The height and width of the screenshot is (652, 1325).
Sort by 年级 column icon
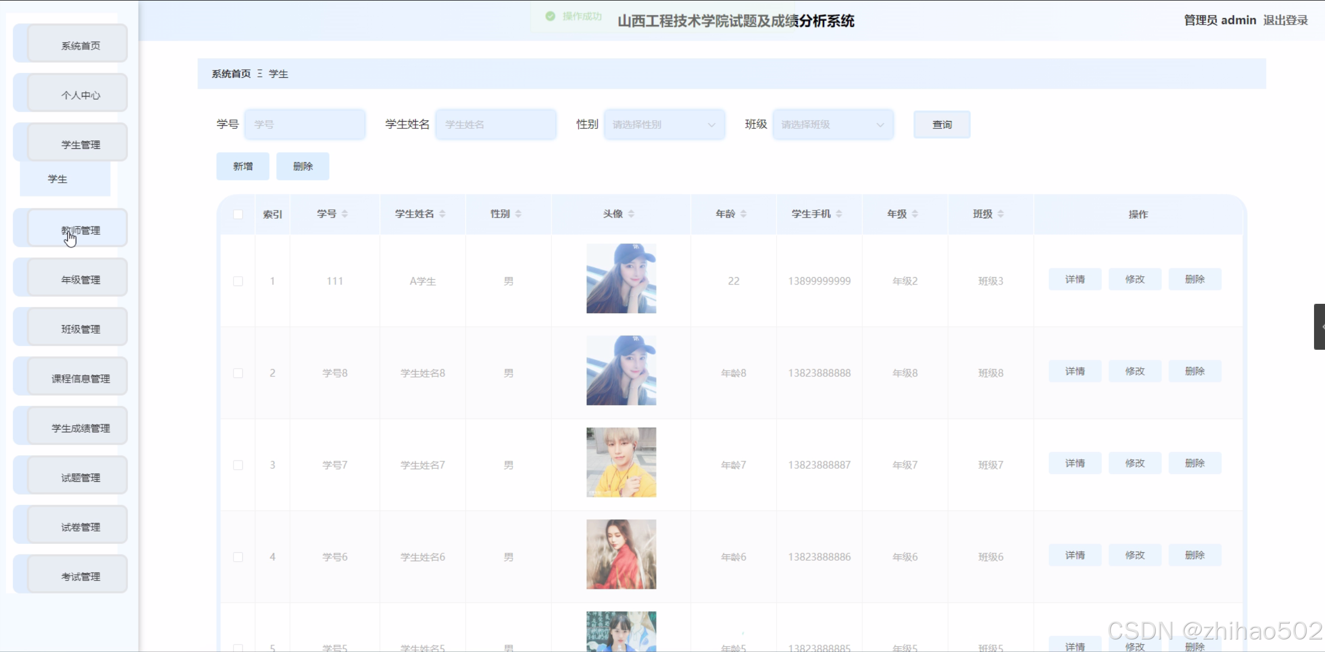tap(915, 214)
